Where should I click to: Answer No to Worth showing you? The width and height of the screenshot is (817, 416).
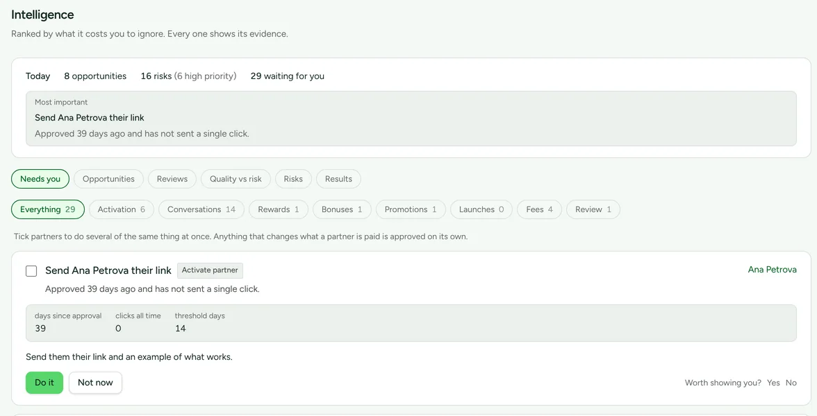791,383
